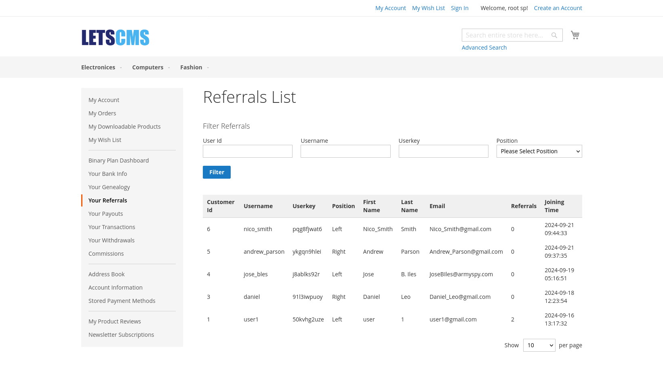
Task: Open the shopping cart icon
Action: point(575,35)
